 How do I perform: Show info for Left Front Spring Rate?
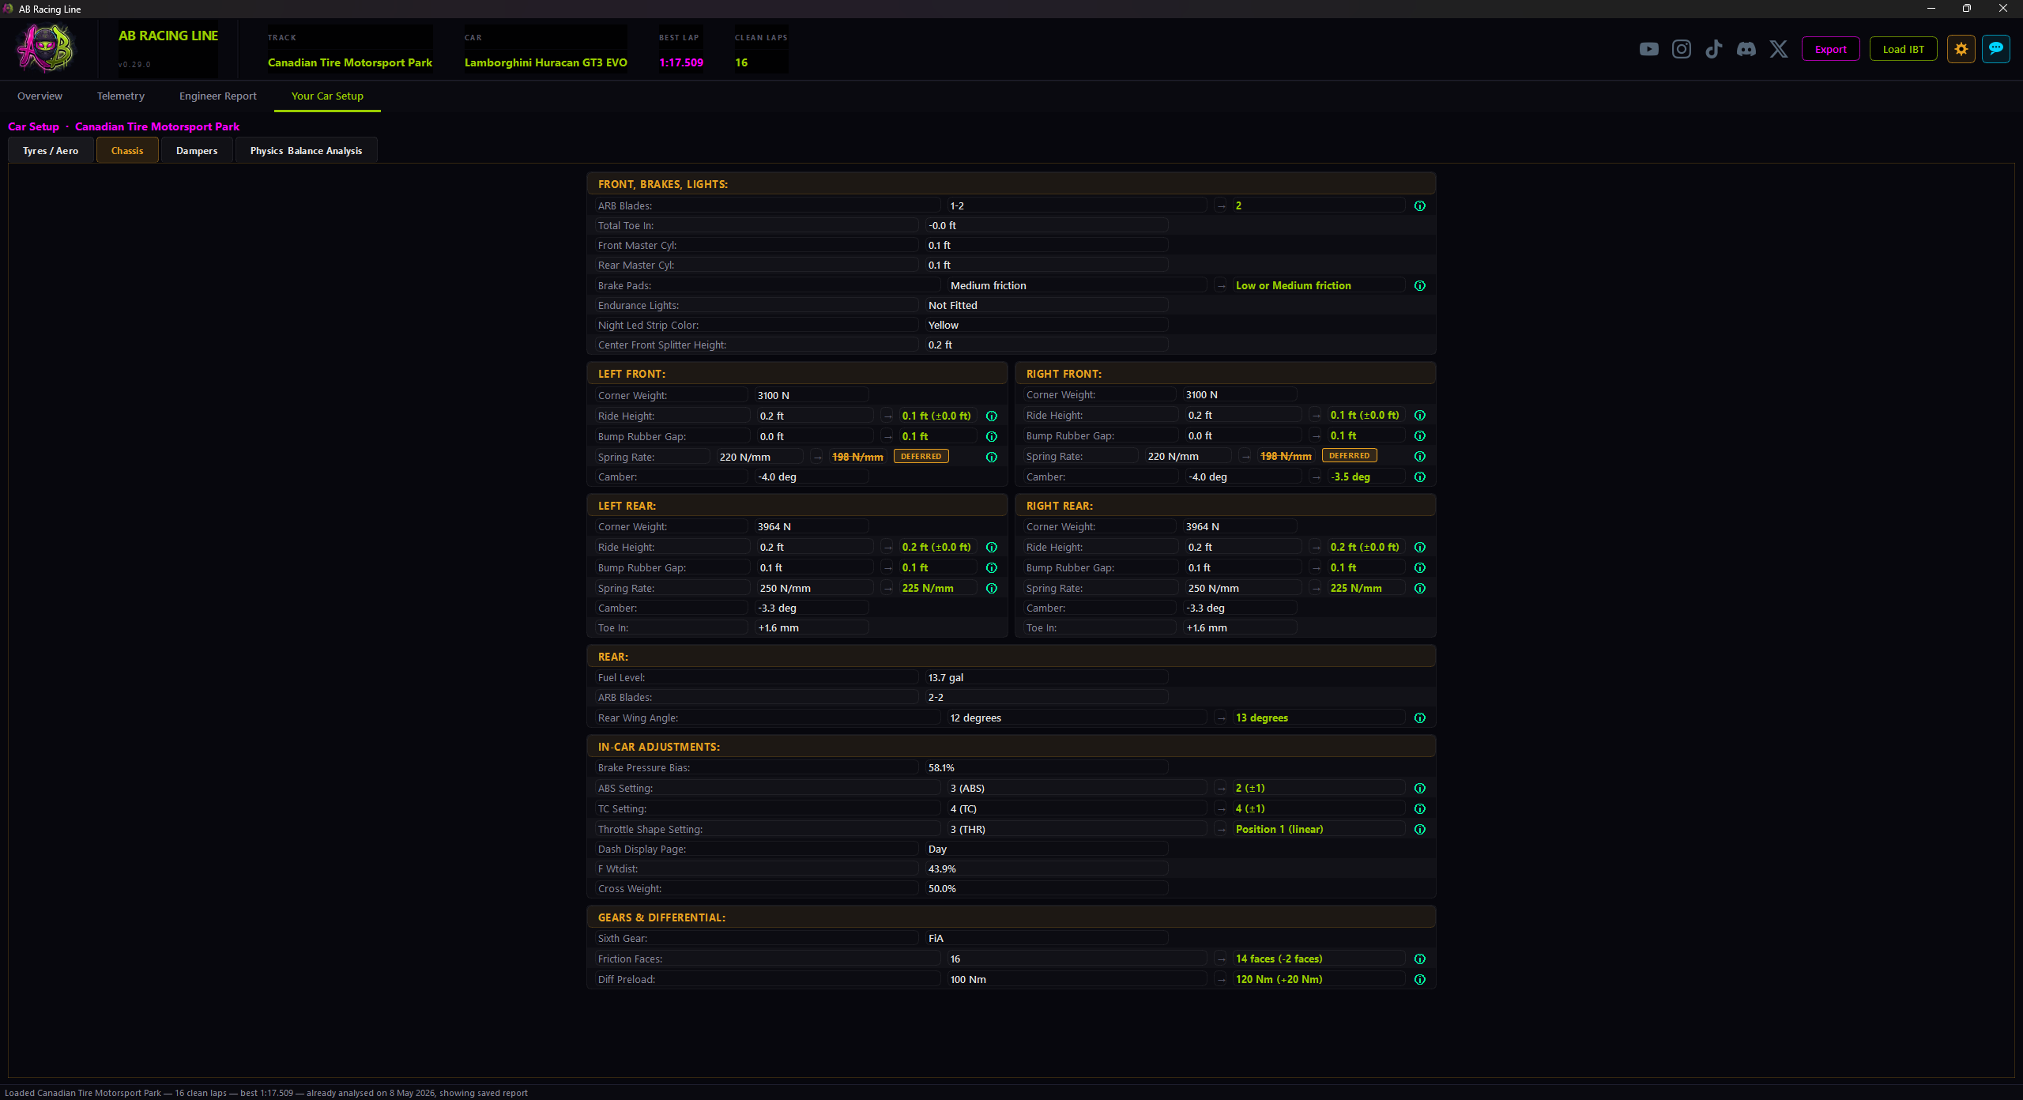coord(991,457)
